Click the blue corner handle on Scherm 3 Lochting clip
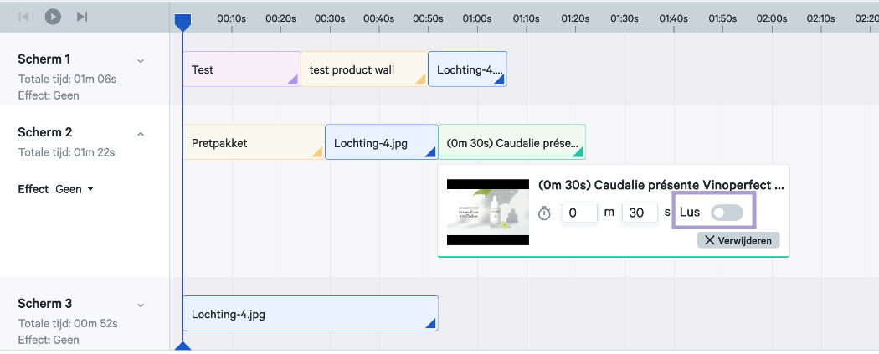This screenshot has height=354, width=879. pos(431,324)
